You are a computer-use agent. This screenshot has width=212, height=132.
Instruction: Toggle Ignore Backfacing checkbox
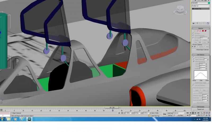[193, 36]
